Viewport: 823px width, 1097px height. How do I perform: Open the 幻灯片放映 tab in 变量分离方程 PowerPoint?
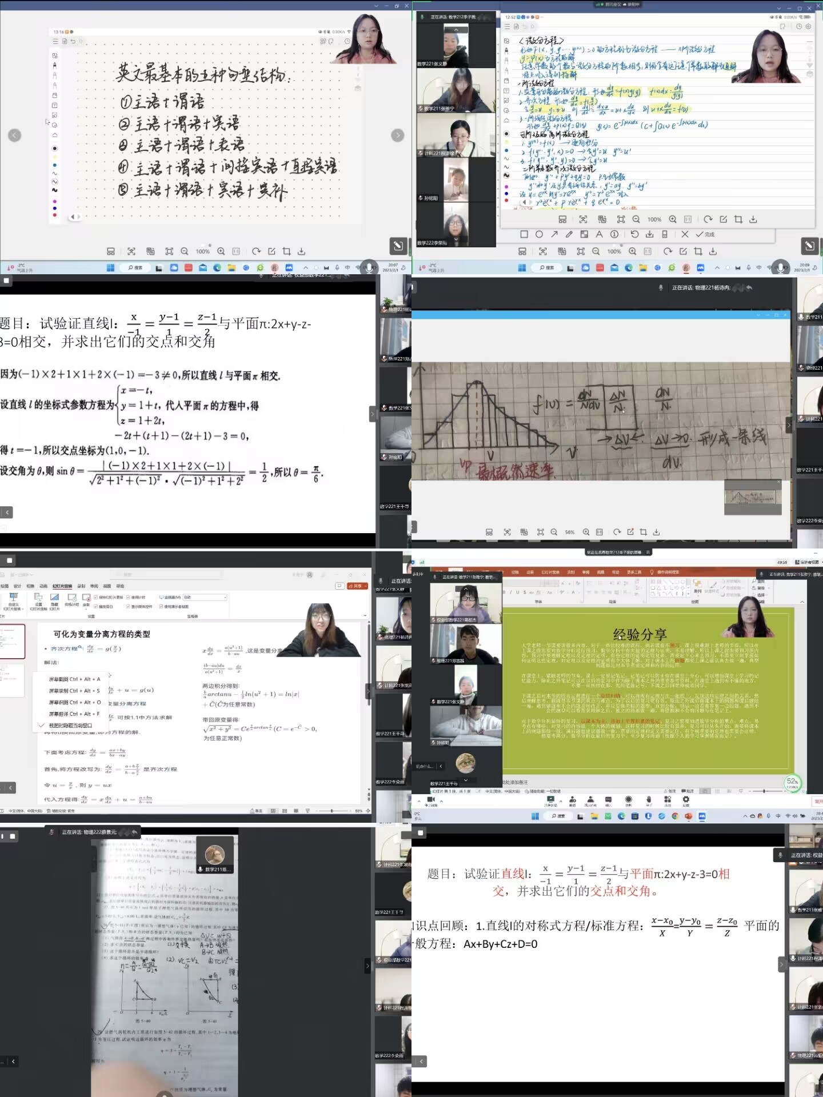click(62, 586)
